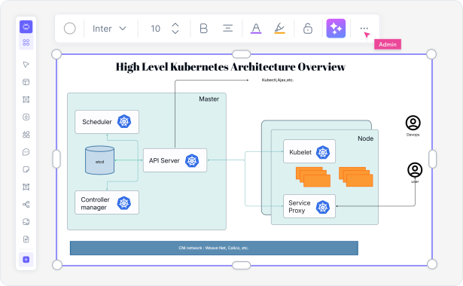Screen dimensions: 463x286
Task: Open the text color picker
Action: click(x=256, y=29)
